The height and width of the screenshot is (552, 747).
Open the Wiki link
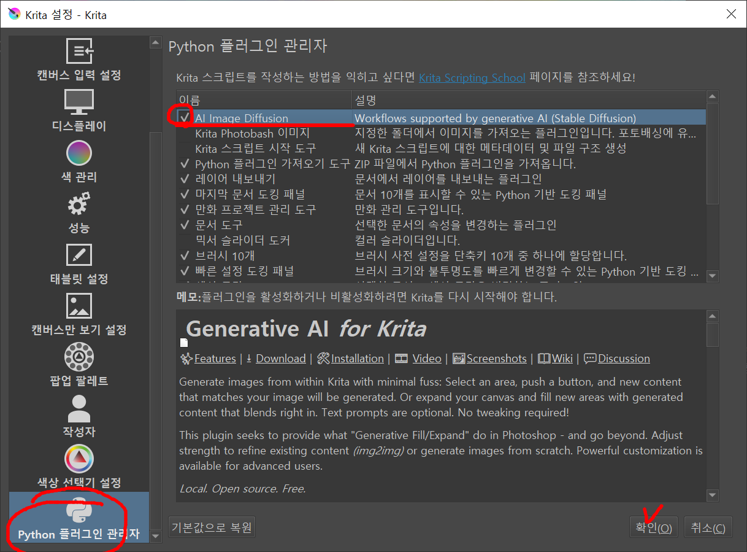pos(562,359)
